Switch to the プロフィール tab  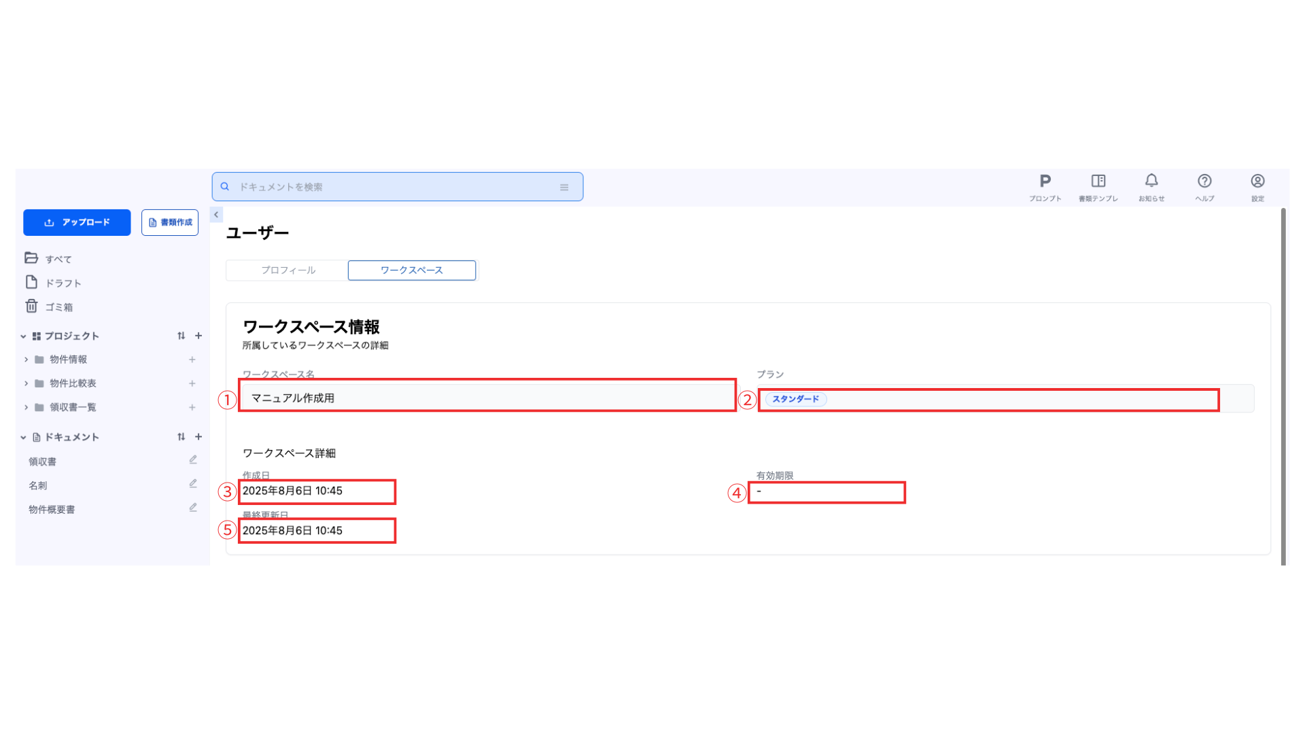tap(288, 270)
